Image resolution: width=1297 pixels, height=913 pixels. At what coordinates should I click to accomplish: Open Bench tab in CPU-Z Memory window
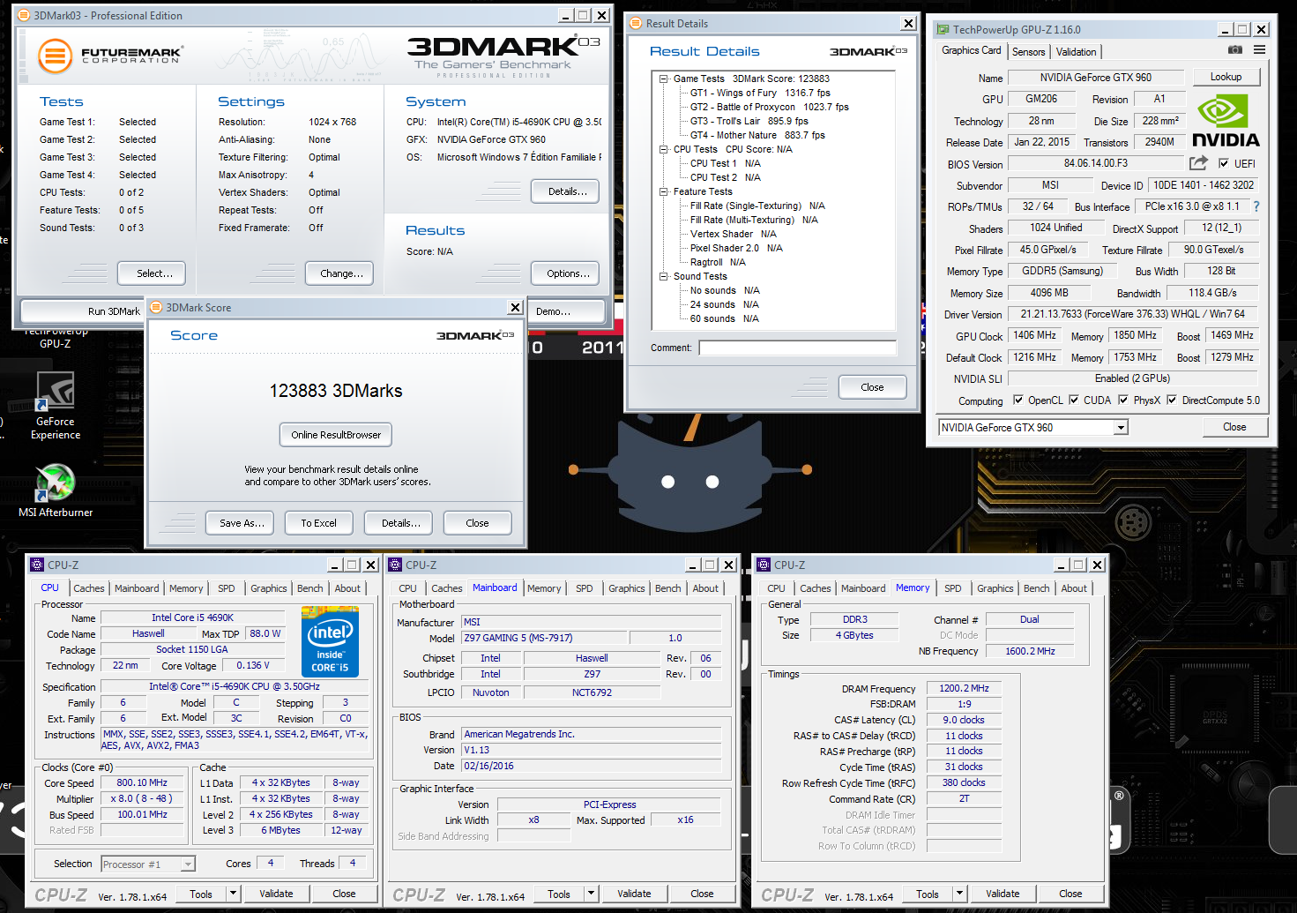[1037, 588]
